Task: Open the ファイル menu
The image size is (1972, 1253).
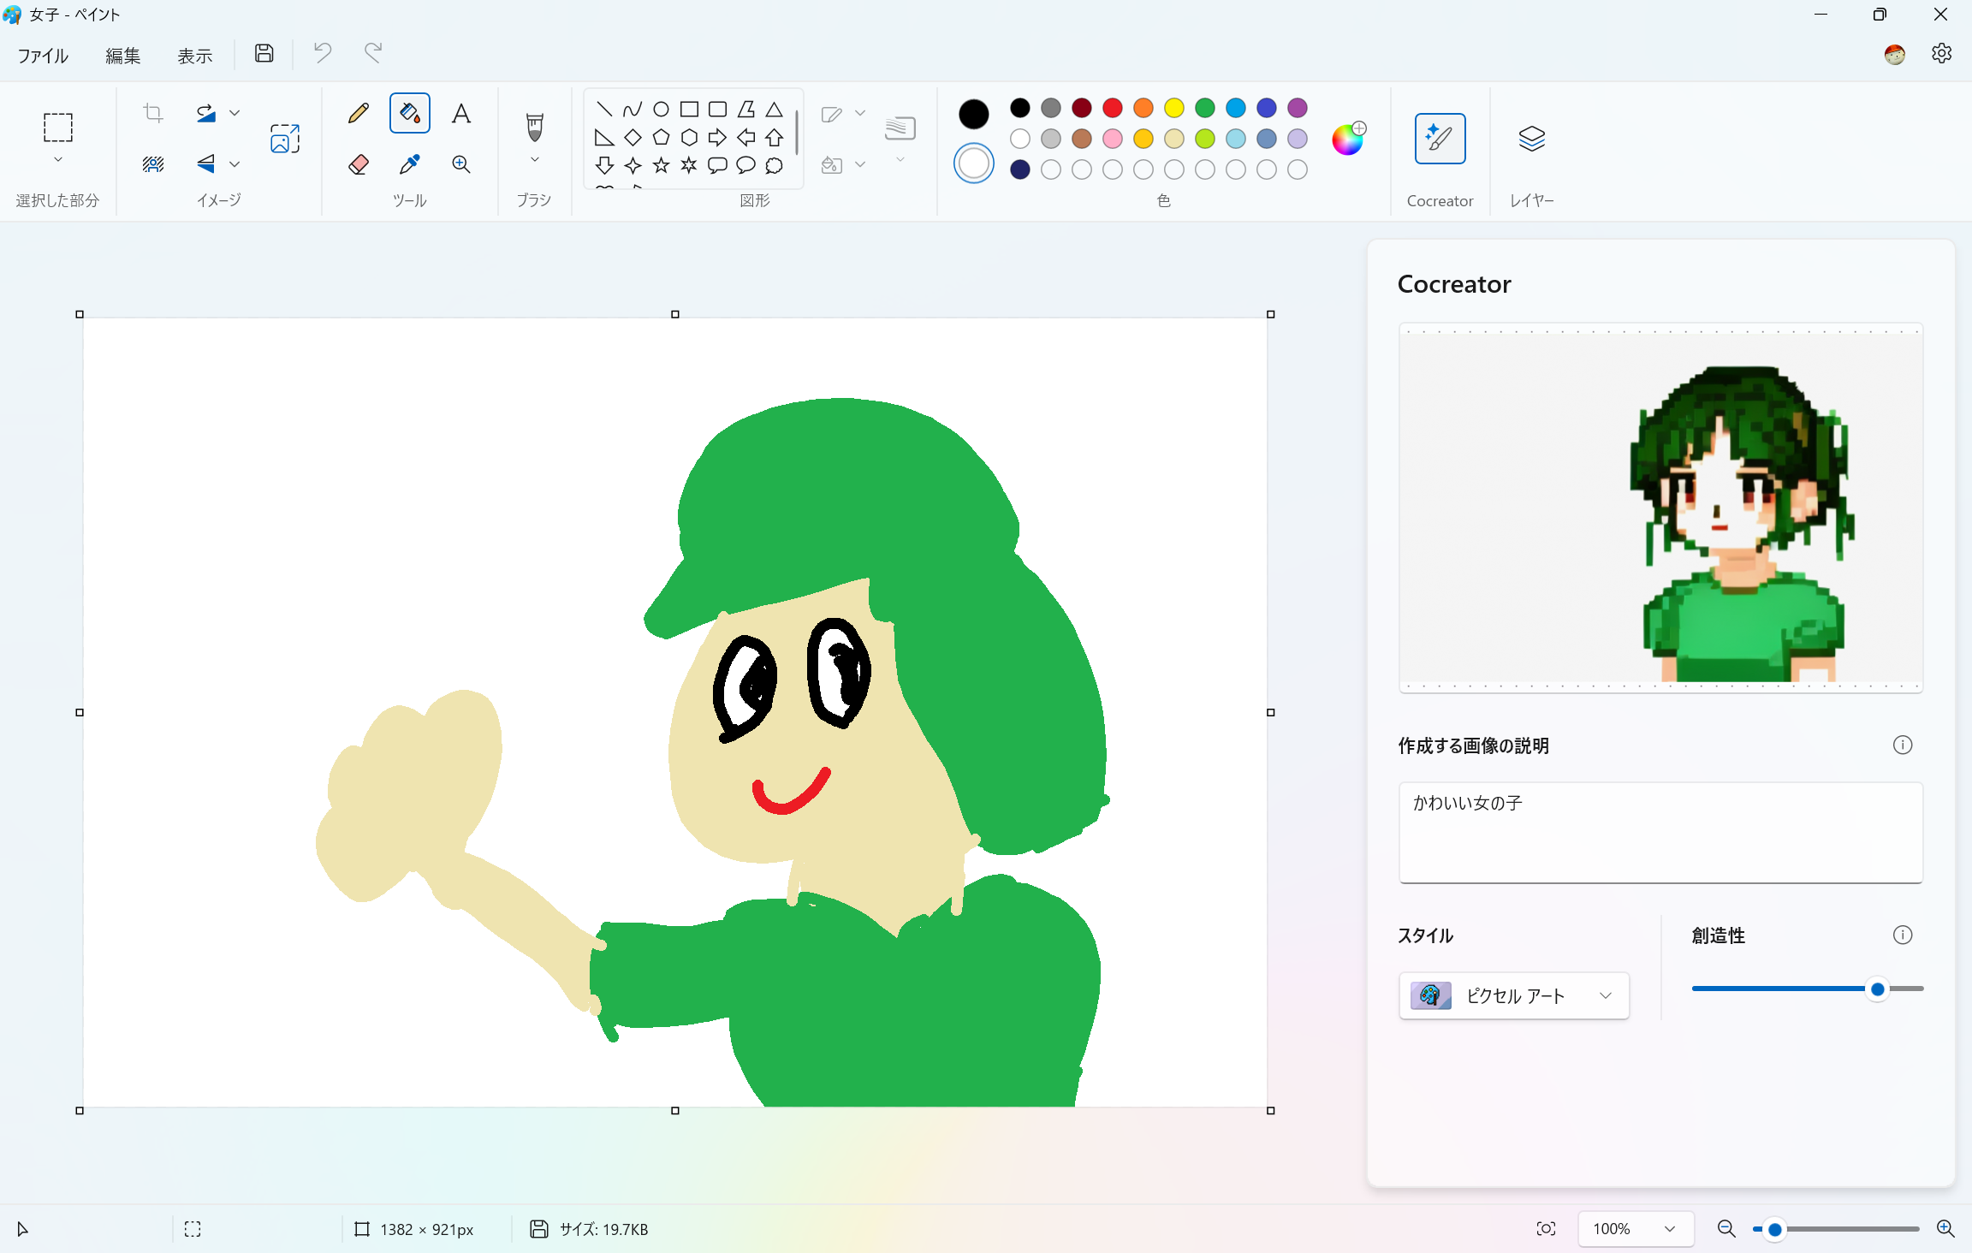Action: pyautogui.click(x=42, y=55)
